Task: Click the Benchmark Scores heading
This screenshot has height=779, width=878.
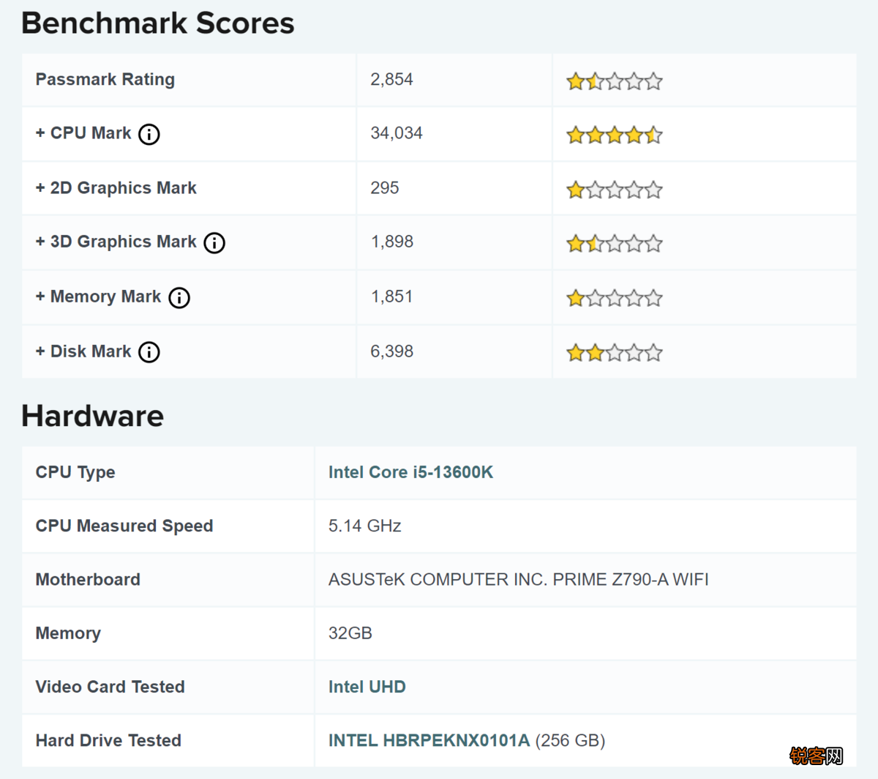Action: click(x=157, y=23)
